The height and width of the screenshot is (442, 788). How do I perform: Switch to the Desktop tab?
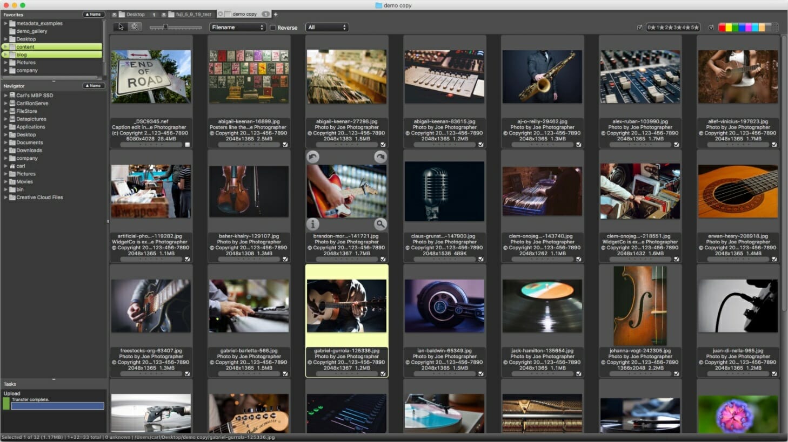(135, 15)
